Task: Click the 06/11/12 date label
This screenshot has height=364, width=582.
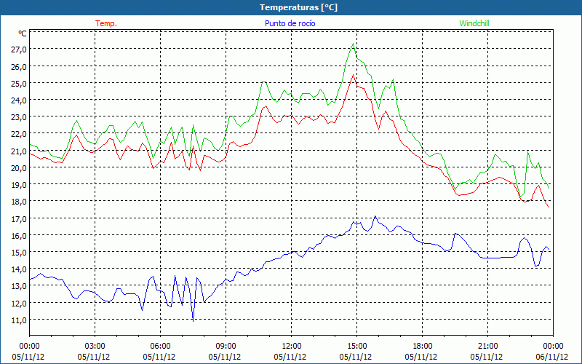Action: [x=553, y=357]
